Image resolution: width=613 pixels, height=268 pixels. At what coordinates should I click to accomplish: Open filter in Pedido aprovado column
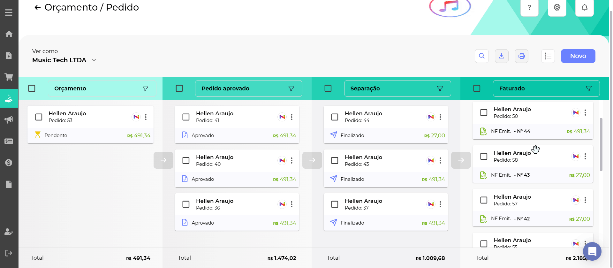[291, 88]
